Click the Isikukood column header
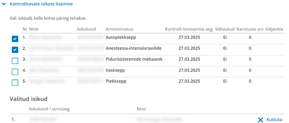 87,29
